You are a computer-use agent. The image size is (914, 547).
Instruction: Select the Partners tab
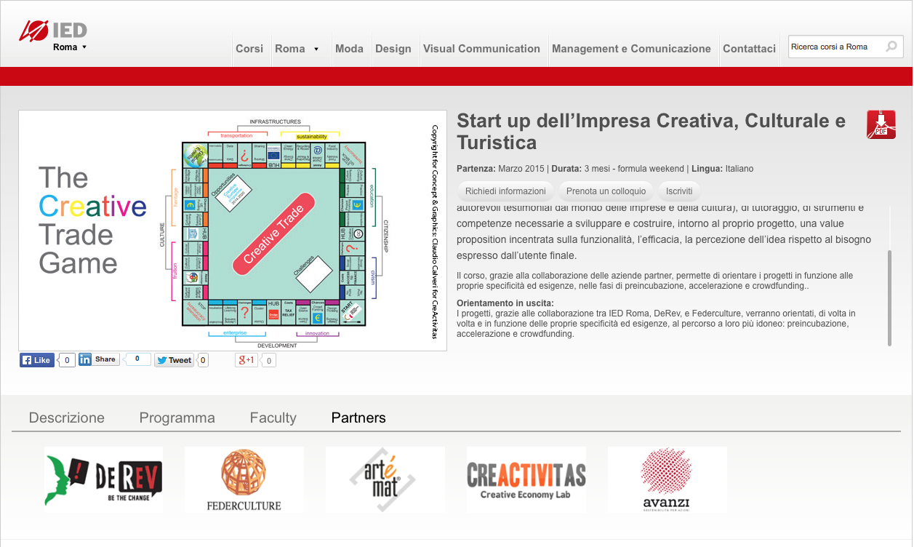(358, 418)
